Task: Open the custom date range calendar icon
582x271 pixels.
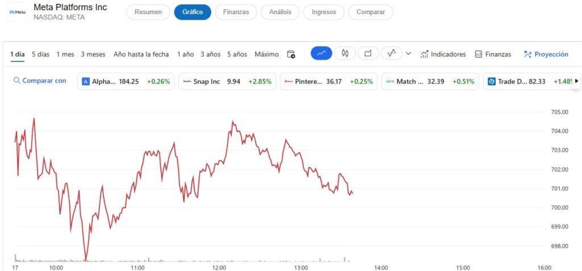Action: tap(291, 54)
